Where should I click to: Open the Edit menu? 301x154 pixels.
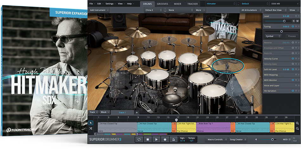100,4
